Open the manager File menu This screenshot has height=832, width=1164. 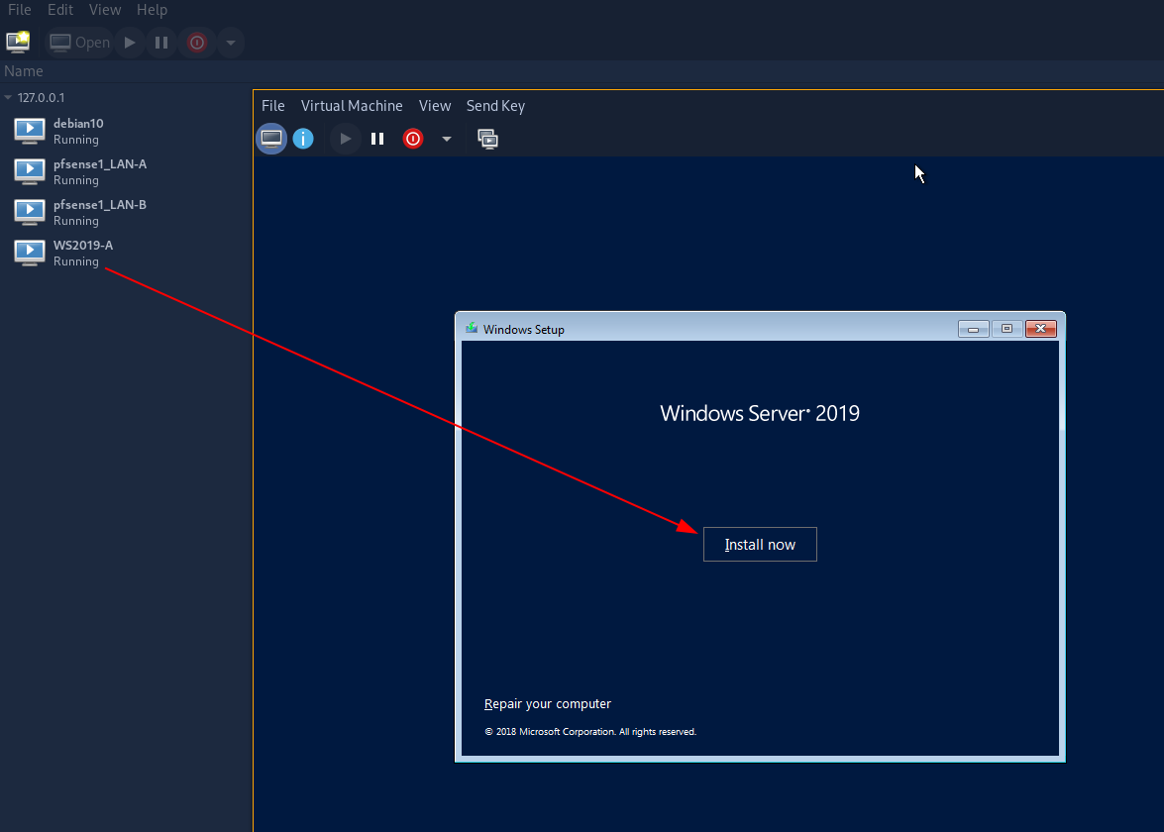pyautogui.click(x=19, y=10)
